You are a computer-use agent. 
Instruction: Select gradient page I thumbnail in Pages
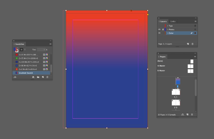coord(178,81)
